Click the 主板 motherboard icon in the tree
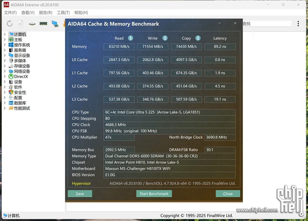 click(11, 40)
